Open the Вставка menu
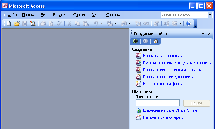 tap(60, 15)
